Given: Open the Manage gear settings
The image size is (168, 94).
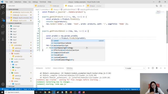Looking at the screenshot, I should [3, 84].
